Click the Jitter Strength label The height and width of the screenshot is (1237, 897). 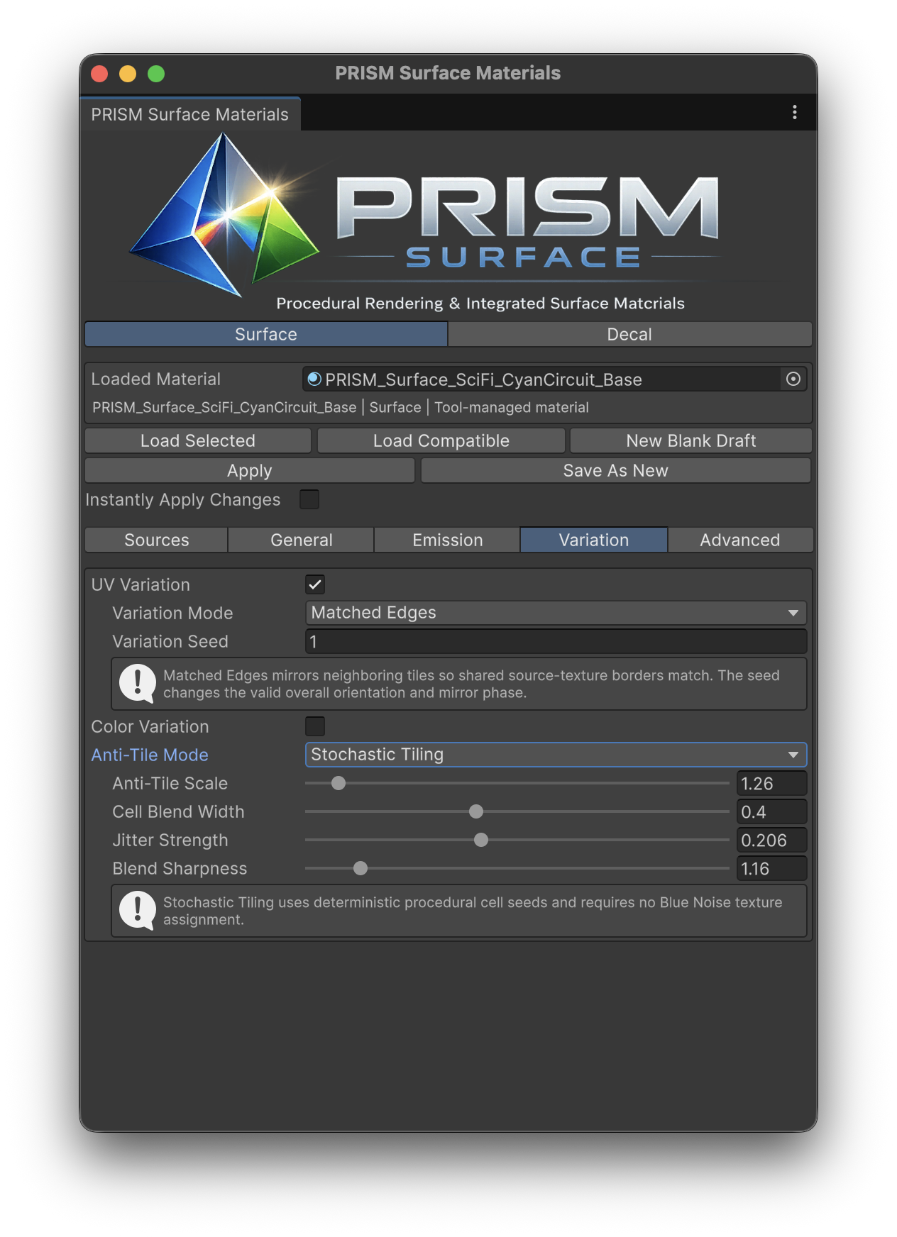(170, 840)
